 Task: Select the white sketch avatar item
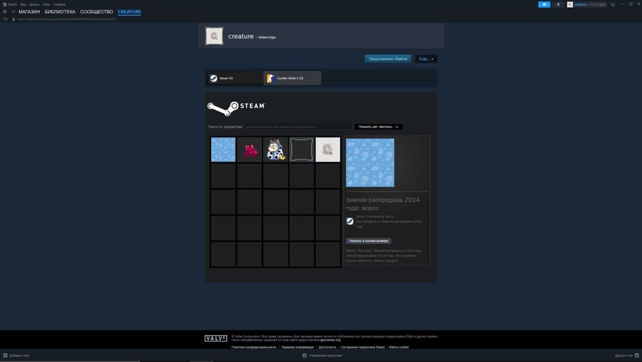pos(328,150)
